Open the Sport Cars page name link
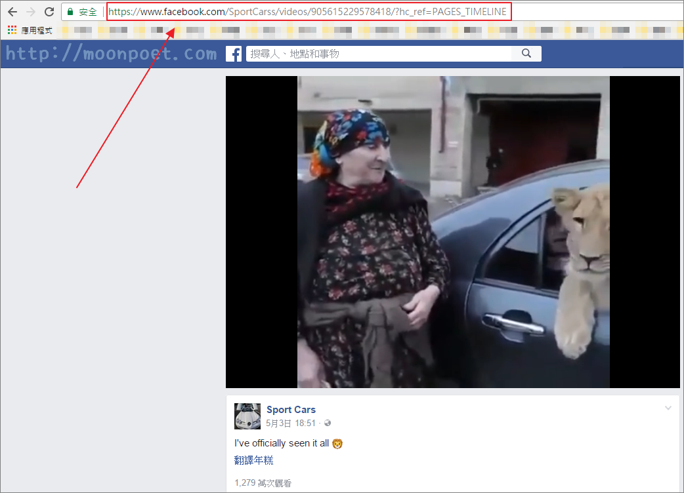The image size is (684, 493). tap(291, 410)
